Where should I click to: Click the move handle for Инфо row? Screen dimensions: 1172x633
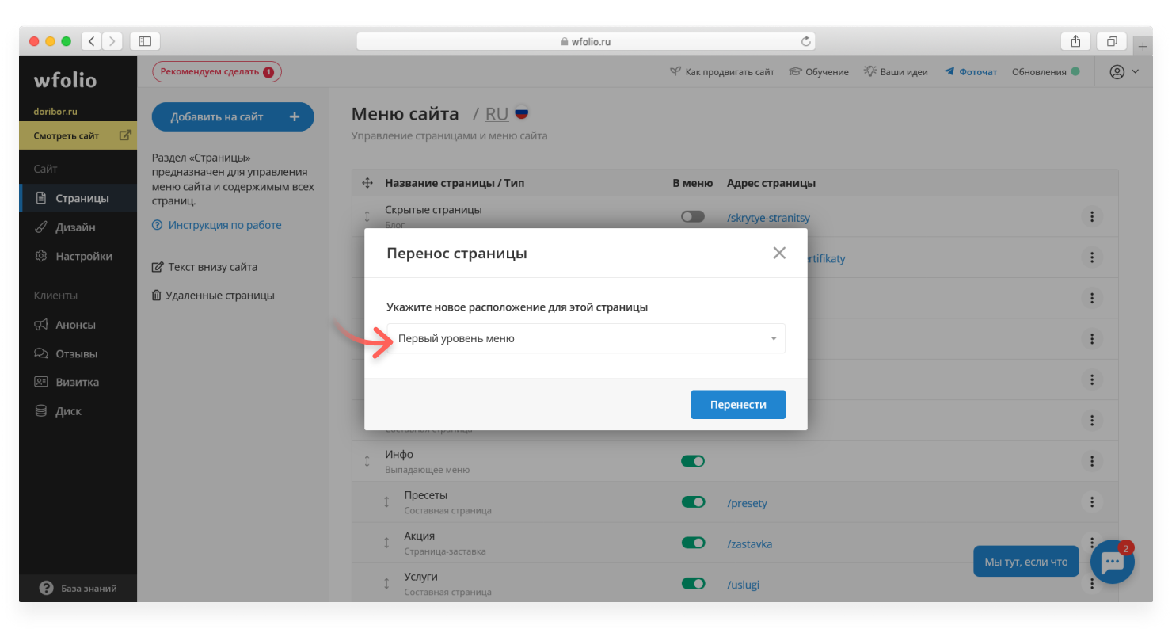367,460
